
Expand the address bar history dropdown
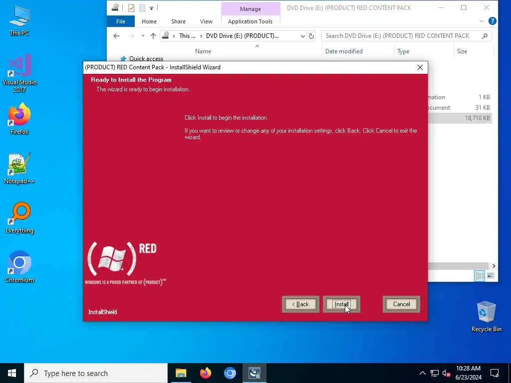coord(303,36)
